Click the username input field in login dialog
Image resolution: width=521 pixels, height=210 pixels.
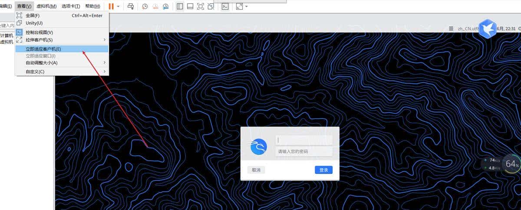(x=304, y=140)
